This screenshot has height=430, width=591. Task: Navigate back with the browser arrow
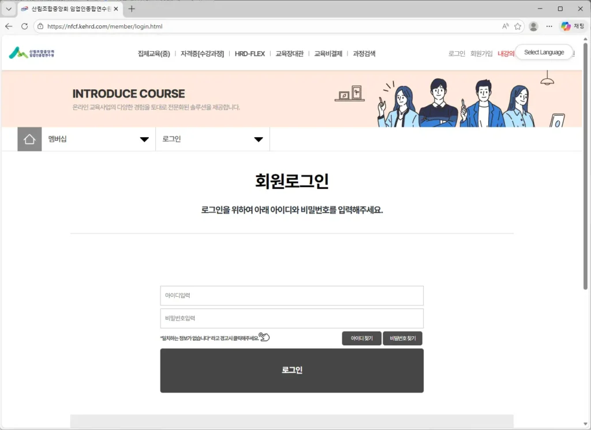click(x=9, y=26)
